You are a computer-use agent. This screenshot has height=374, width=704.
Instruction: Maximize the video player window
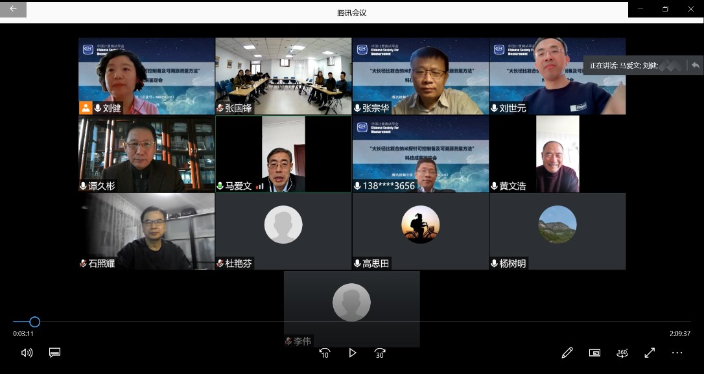click(x=665, y=9)
